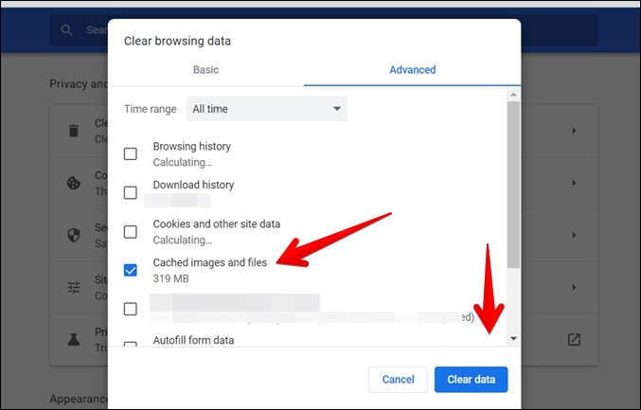Open the external link icon in last row
The width and height of the screenshot is (641, 410).
pyautogui.click(x=574, y=339)
